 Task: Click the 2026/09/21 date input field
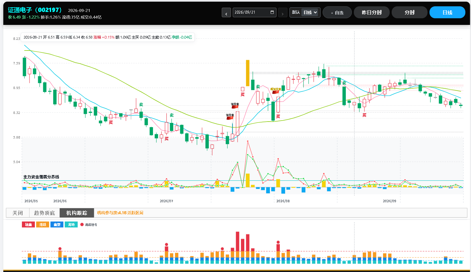click(255, 13)
